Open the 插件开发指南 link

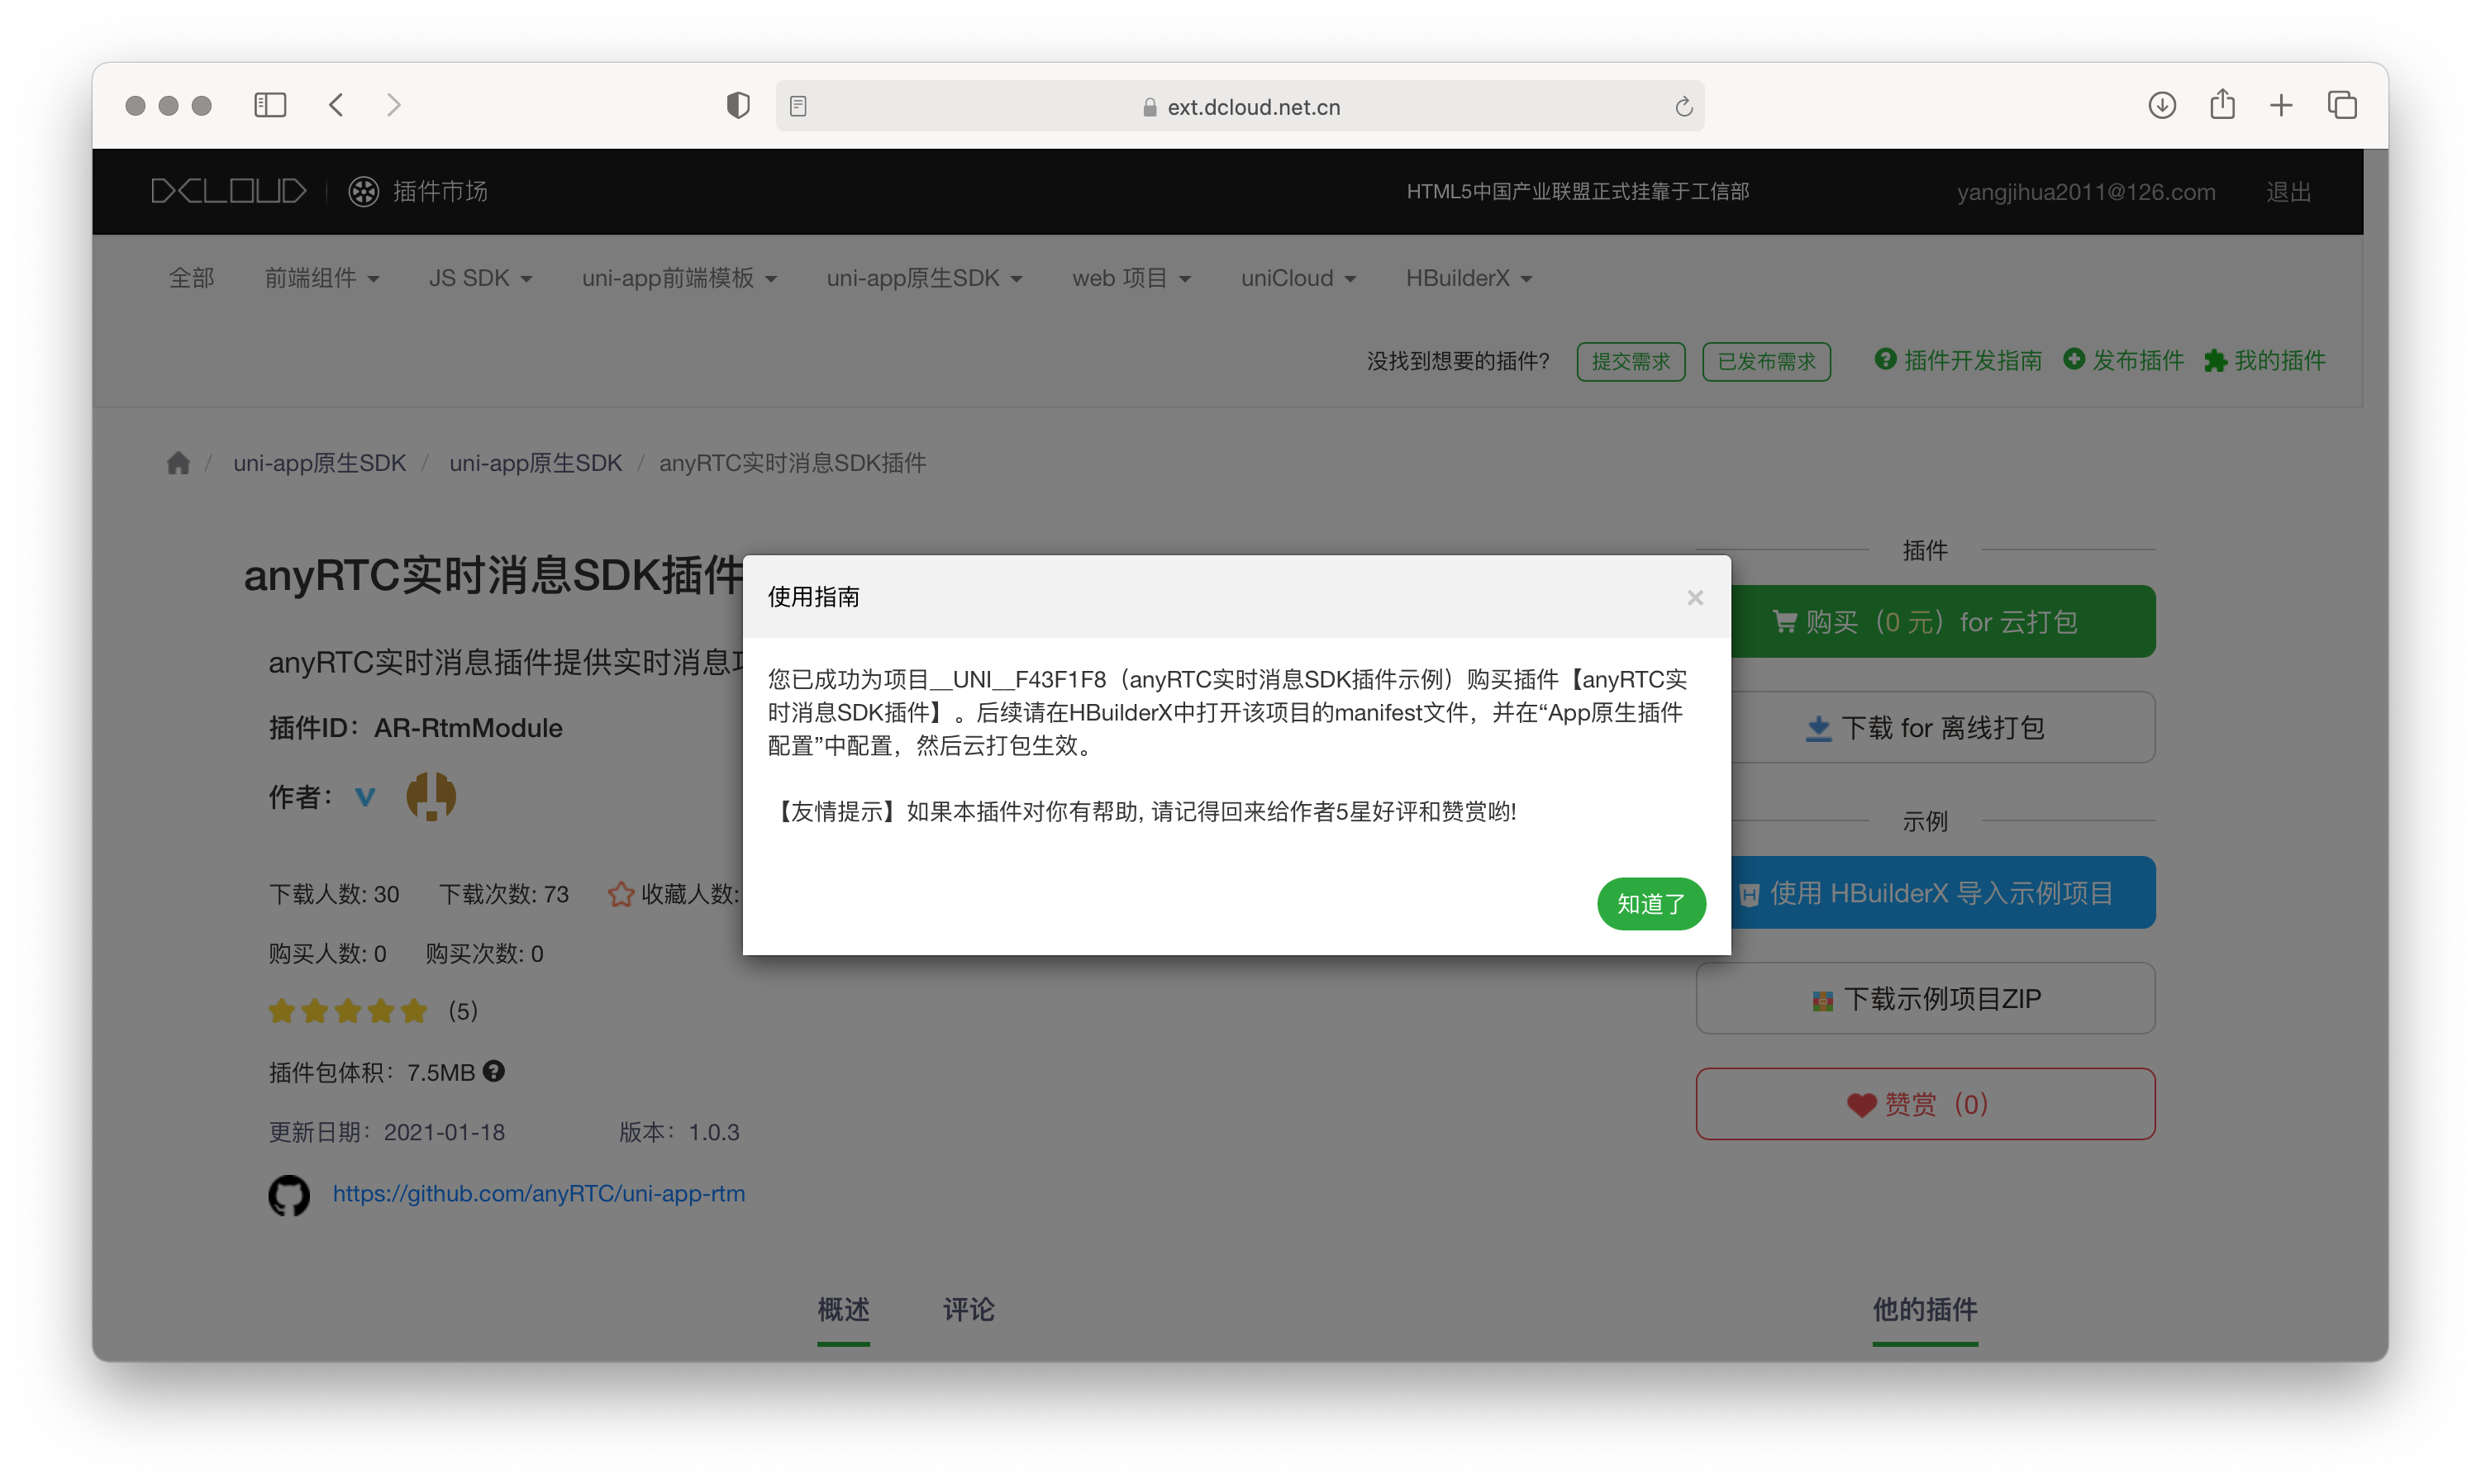click(x=1958, y=360)
